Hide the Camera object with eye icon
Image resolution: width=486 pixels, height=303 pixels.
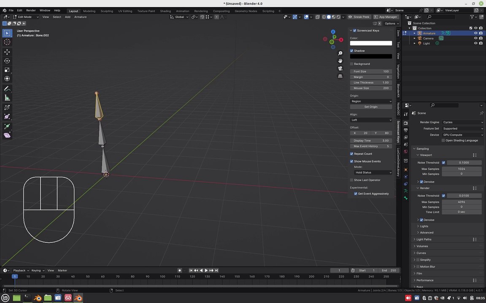pyautogui.click(x=476, y=38)
